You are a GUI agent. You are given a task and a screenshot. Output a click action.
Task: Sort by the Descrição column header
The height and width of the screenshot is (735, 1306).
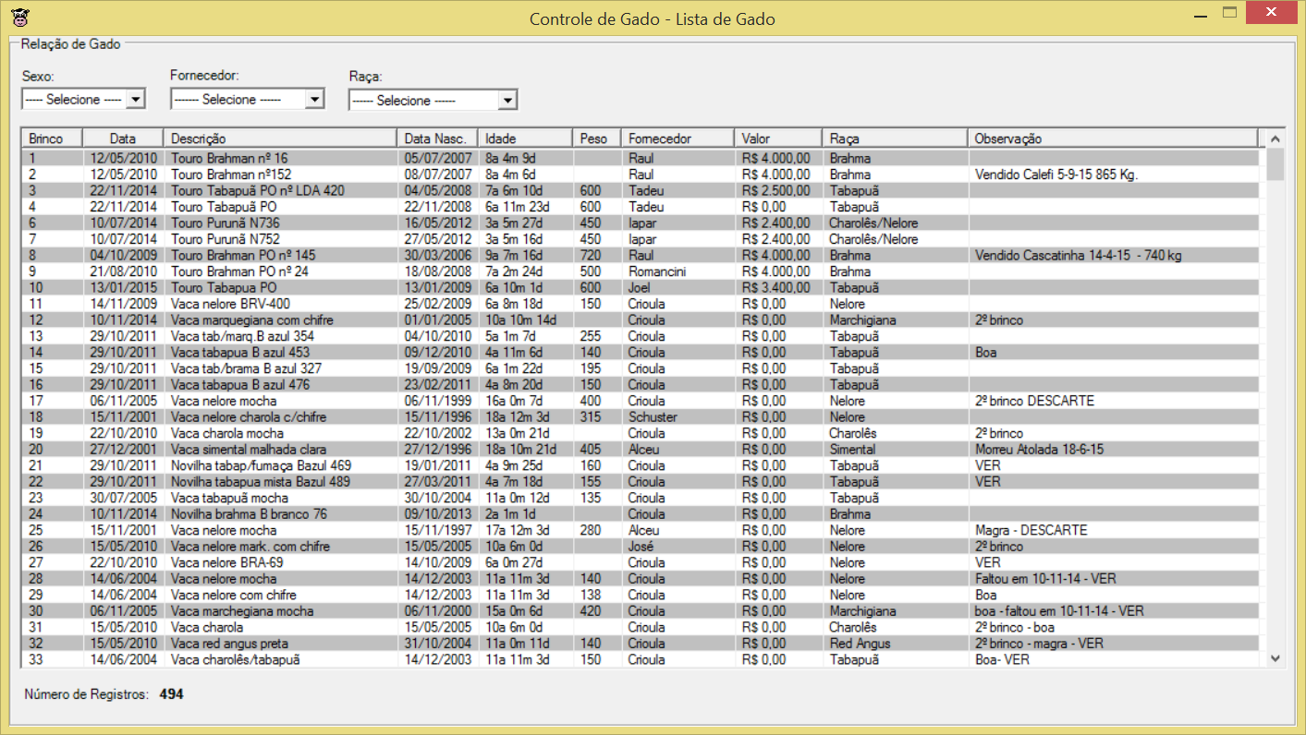280,139
